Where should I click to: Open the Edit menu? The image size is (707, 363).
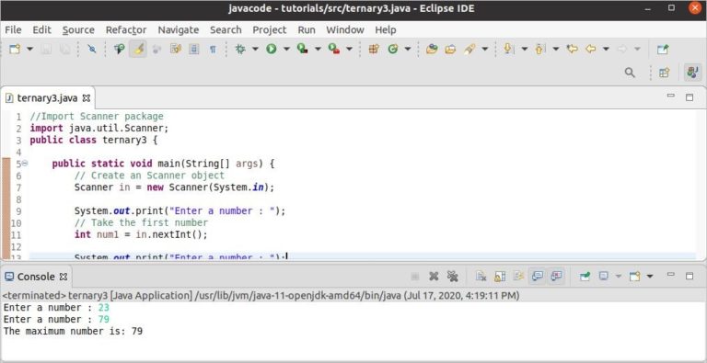click(x=42, y=29)
